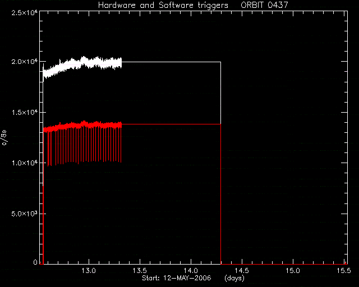Click the 13.5 x-axis tick label
Viewport: 359px width, 287px height.
click(x=140, y=271)
